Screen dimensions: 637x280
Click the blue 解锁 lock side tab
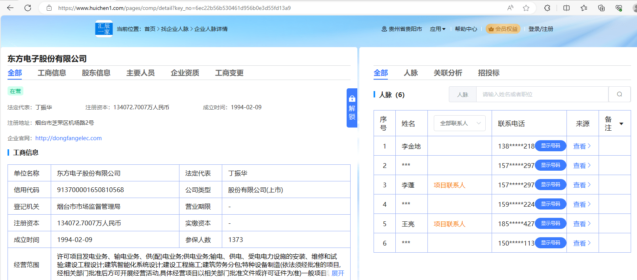pos(352,108)
